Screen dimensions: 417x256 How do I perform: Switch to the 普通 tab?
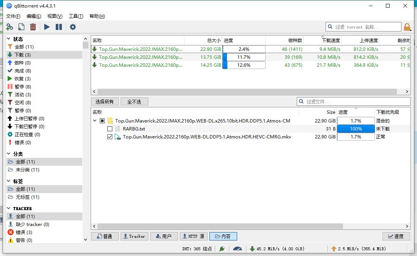[x=105, y=236]
